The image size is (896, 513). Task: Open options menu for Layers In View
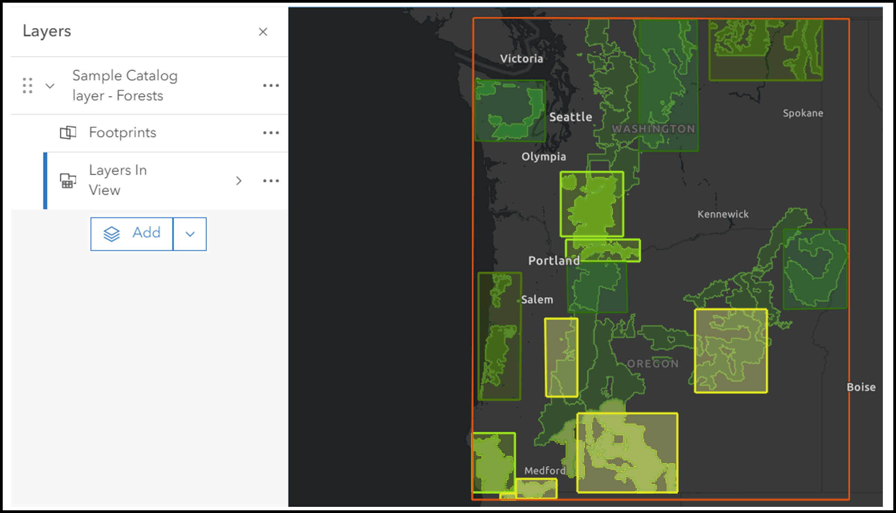pyautogui.click(x=271, y=181)
